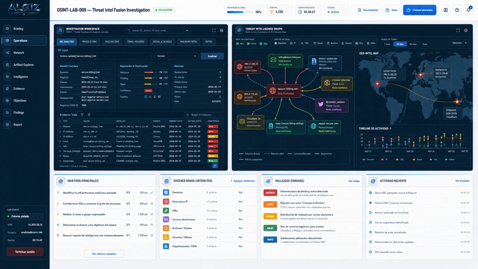Toggle the Archivo entity type filter
The image size is (478, 269).
332,43
